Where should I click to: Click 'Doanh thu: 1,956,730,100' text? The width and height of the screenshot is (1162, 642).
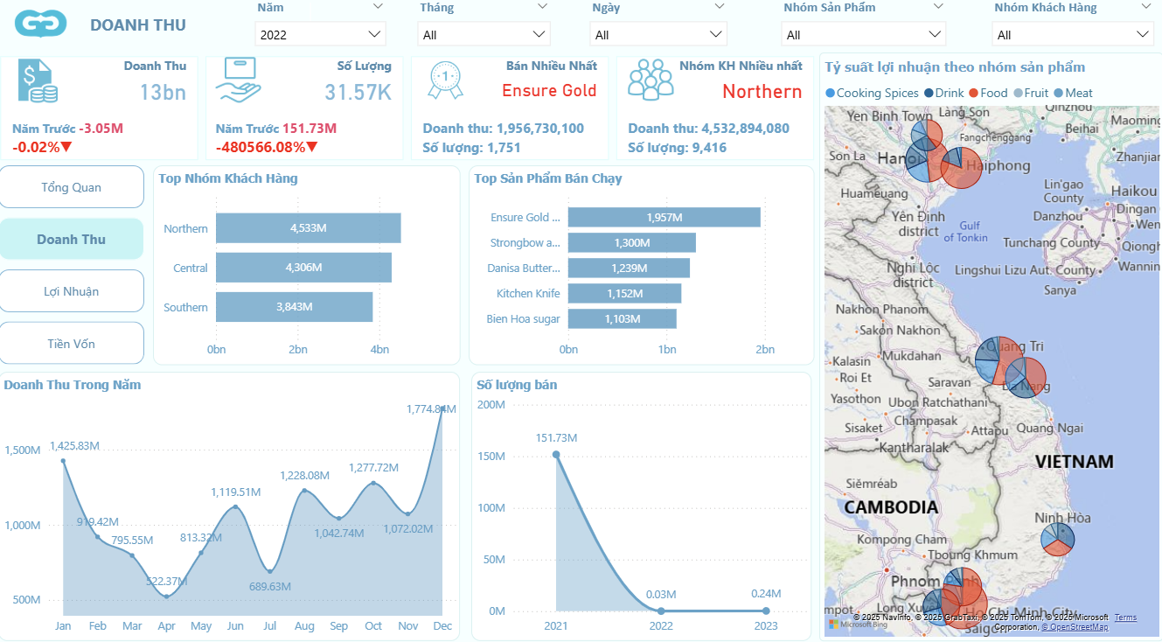coord(504,129)
